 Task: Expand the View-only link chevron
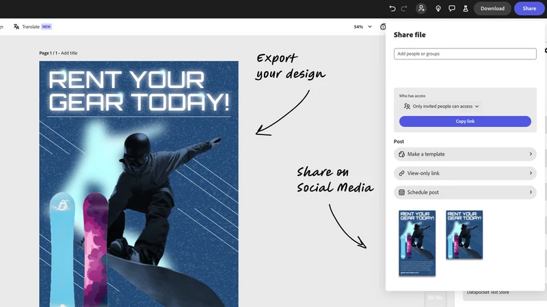(x=531, y=173)
